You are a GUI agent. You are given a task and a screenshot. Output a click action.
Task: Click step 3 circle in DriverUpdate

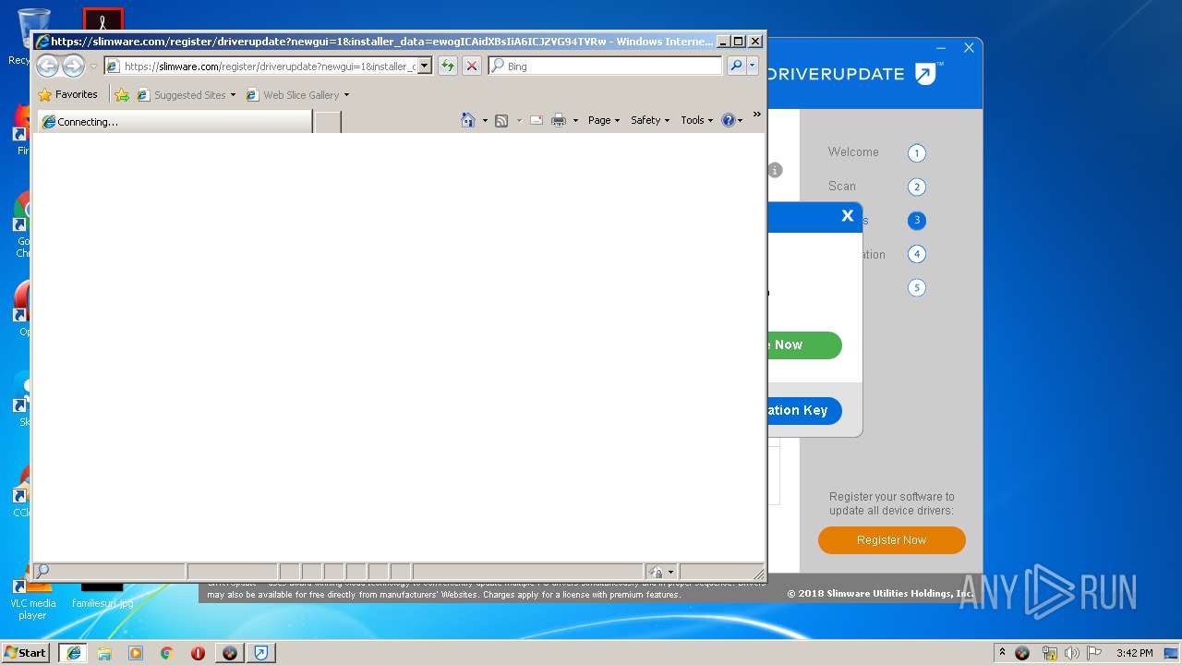[916, 220]
